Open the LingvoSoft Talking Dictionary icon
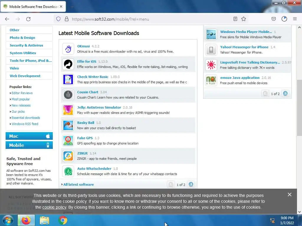 point(211,65)
